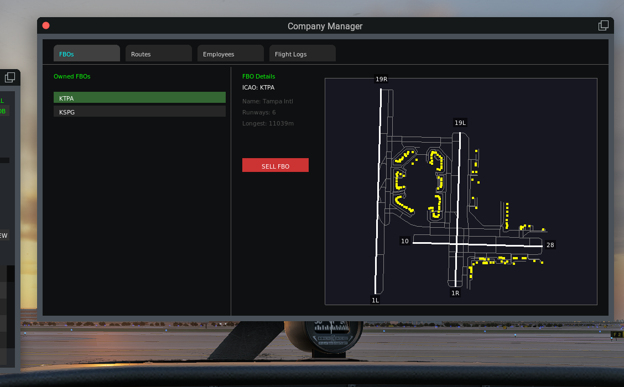This screenshot has width=624, height=387.
Task: Go to the Employees tab
Action: (x=230, y=54)
